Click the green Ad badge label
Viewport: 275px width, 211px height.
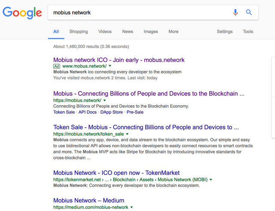[x=56, y=66]
